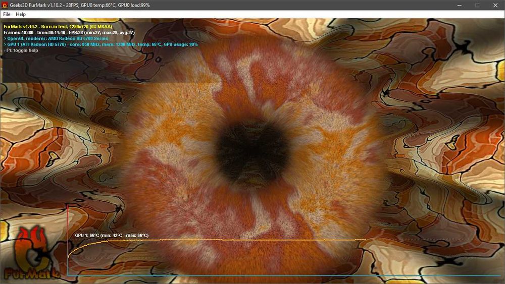Viewport: 505px width, 284px height.
Task: Click the 'GPU 1 (ATI Radeon HD 5770)' info line
Action: (x=100, y=44)
